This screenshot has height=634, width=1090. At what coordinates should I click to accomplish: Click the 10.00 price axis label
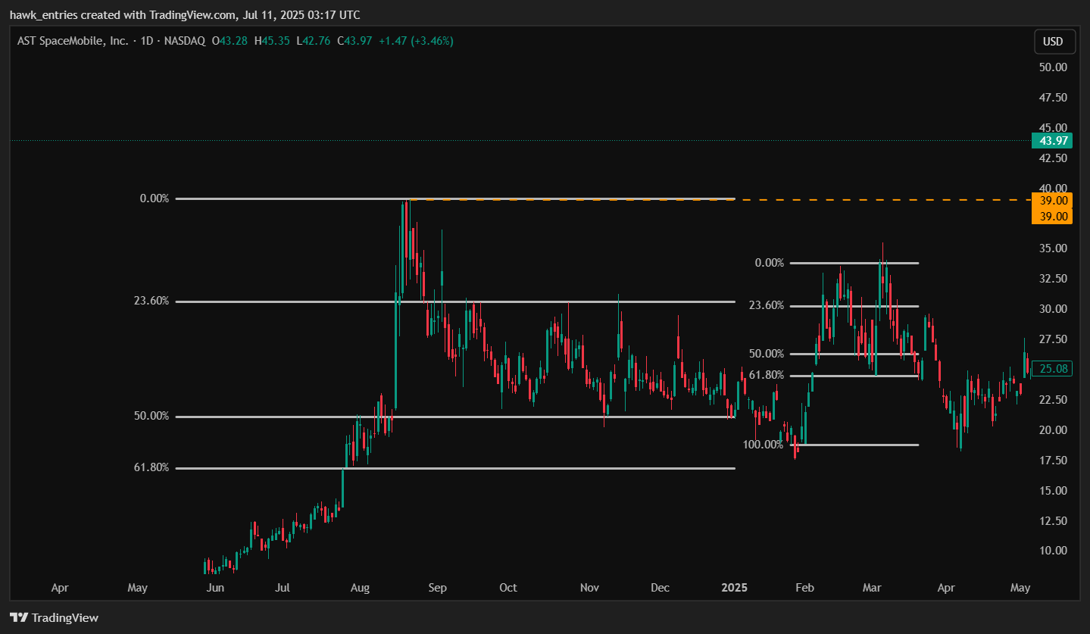coord(1054,551)
